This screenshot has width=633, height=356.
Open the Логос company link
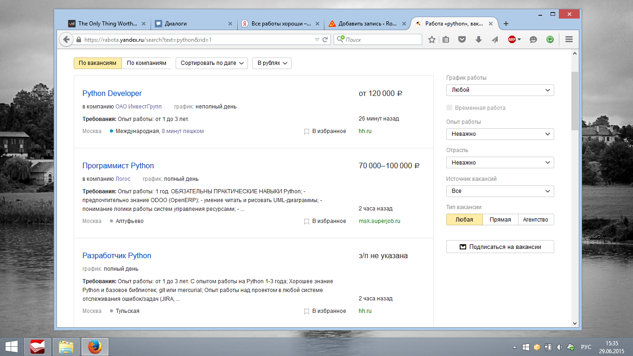point(123,179)
